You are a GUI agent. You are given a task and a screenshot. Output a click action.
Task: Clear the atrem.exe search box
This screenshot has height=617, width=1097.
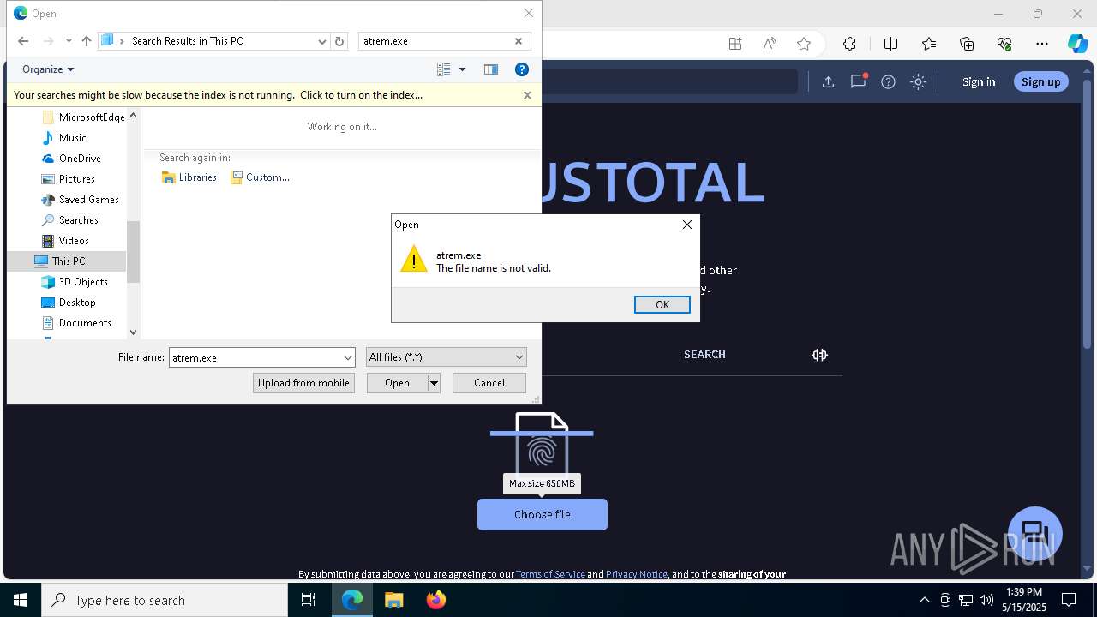(519, 41)
